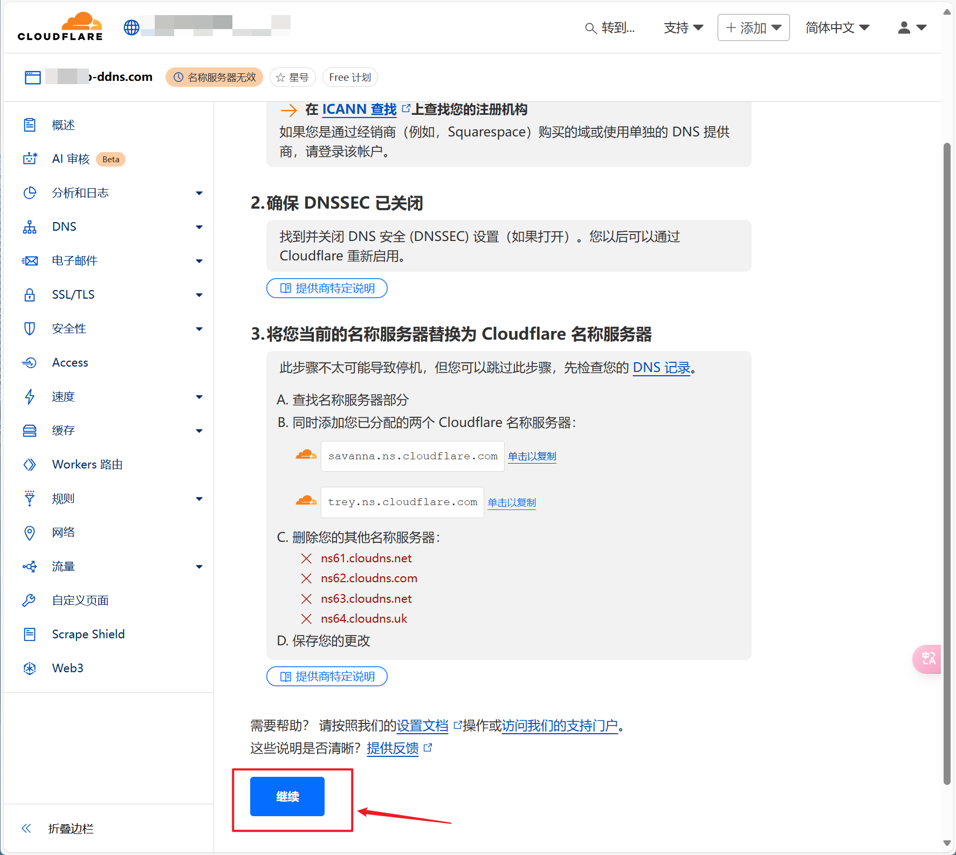Open the 简体中文 language dropdown
Image resolution: width=956 pixels, height=855 pixels.
837,27
